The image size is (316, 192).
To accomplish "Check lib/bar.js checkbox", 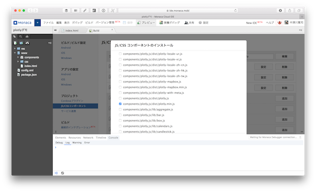I will click(120, 115).
